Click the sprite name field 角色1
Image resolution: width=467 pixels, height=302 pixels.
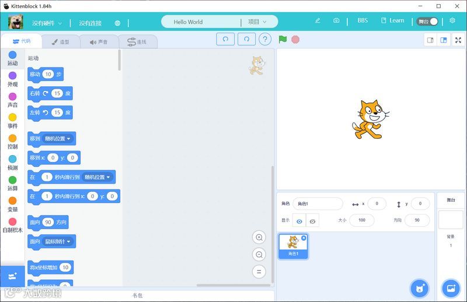click(318, 203)
